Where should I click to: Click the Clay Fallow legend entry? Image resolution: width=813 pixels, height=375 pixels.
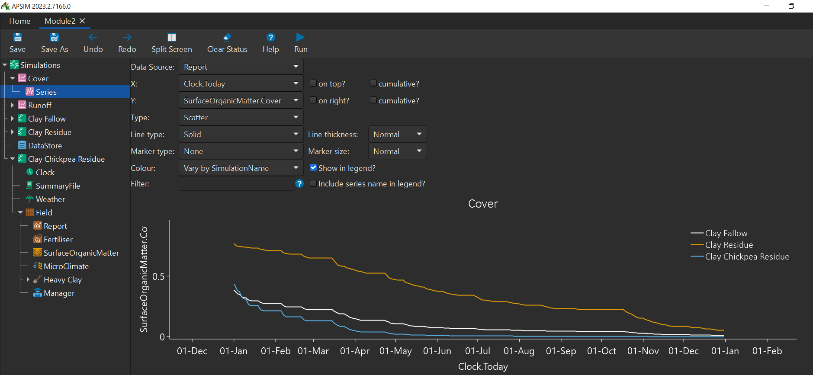coord(719,233)
